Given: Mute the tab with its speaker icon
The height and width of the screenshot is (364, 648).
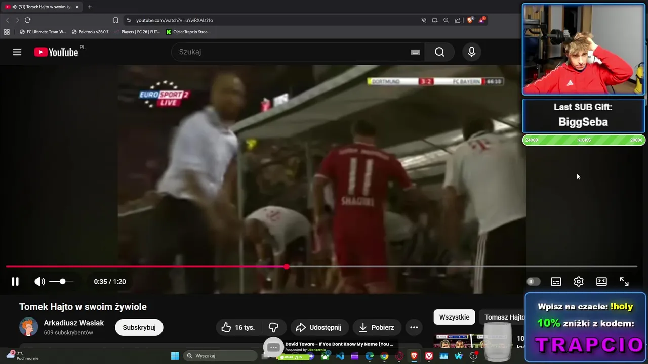Looking at the screenshot, I should pyautogui.click(x=14, y=7).
